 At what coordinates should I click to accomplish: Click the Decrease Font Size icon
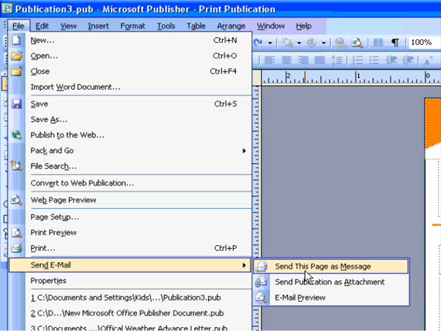(428, 60)
